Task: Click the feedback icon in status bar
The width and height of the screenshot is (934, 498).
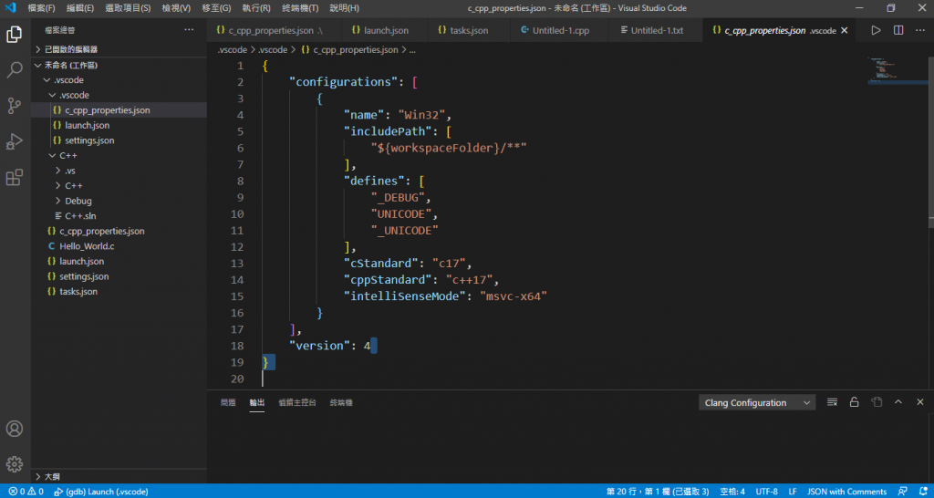Action: pos(902,492)
